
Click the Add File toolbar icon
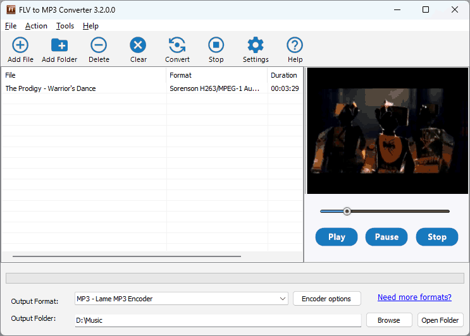(20, 45)
